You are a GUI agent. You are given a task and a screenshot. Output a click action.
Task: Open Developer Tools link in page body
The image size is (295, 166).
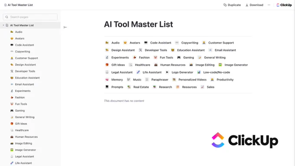pyautogui.click(x=156, y=50)
